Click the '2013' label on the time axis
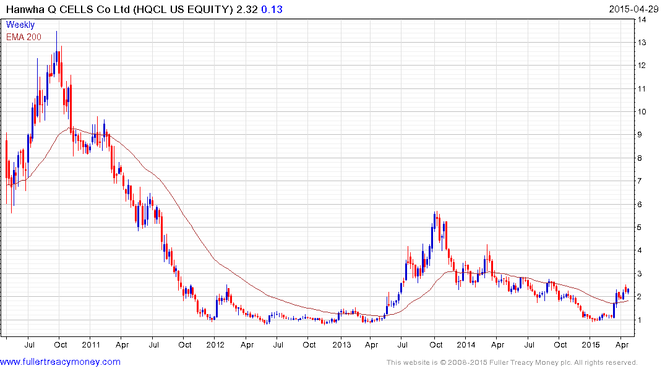 [341, 344]
